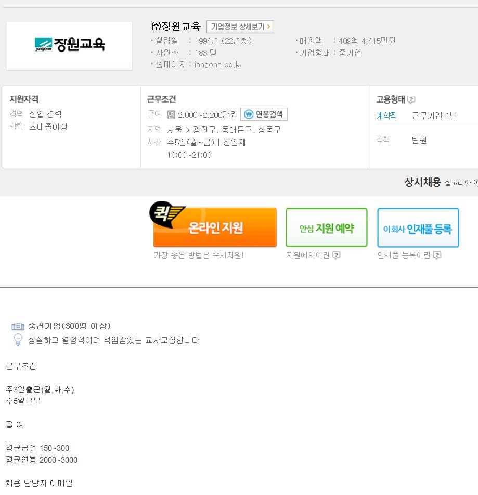This screenshot has width=478, height=495.
Task: Click the 주3일출근(월,화,수) line
Action: pyautogui.click(x=40, y=390)
